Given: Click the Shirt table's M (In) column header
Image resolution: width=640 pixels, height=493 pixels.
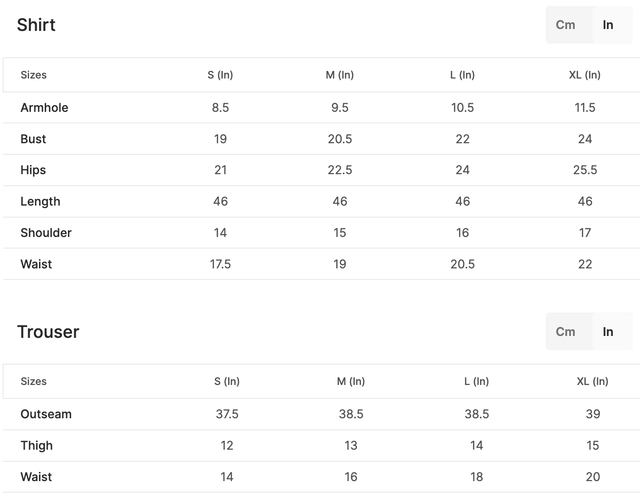Looking at the screenshot, I should [340, 75].
